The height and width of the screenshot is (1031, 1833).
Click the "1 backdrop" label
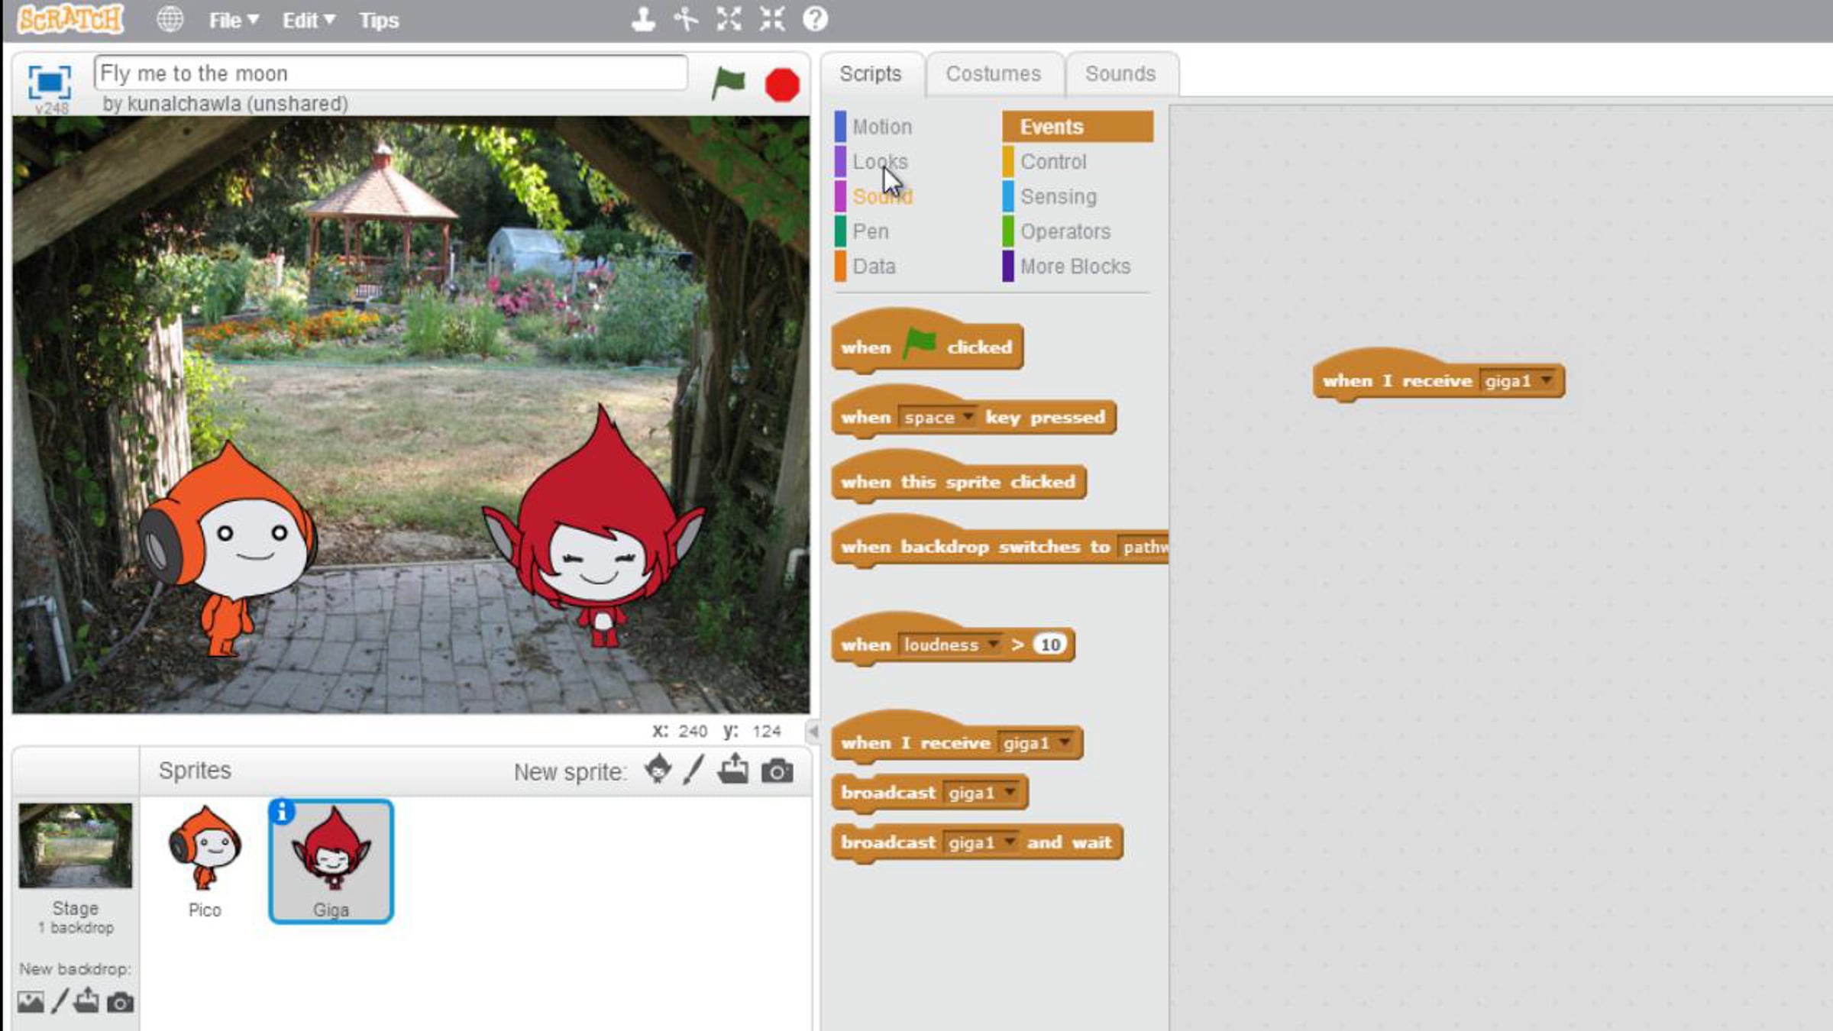click(76, 927)
